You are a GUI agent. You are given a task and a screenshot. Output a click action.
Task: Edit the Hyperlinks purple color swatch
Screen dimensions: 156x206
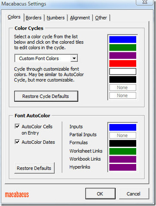122,167
